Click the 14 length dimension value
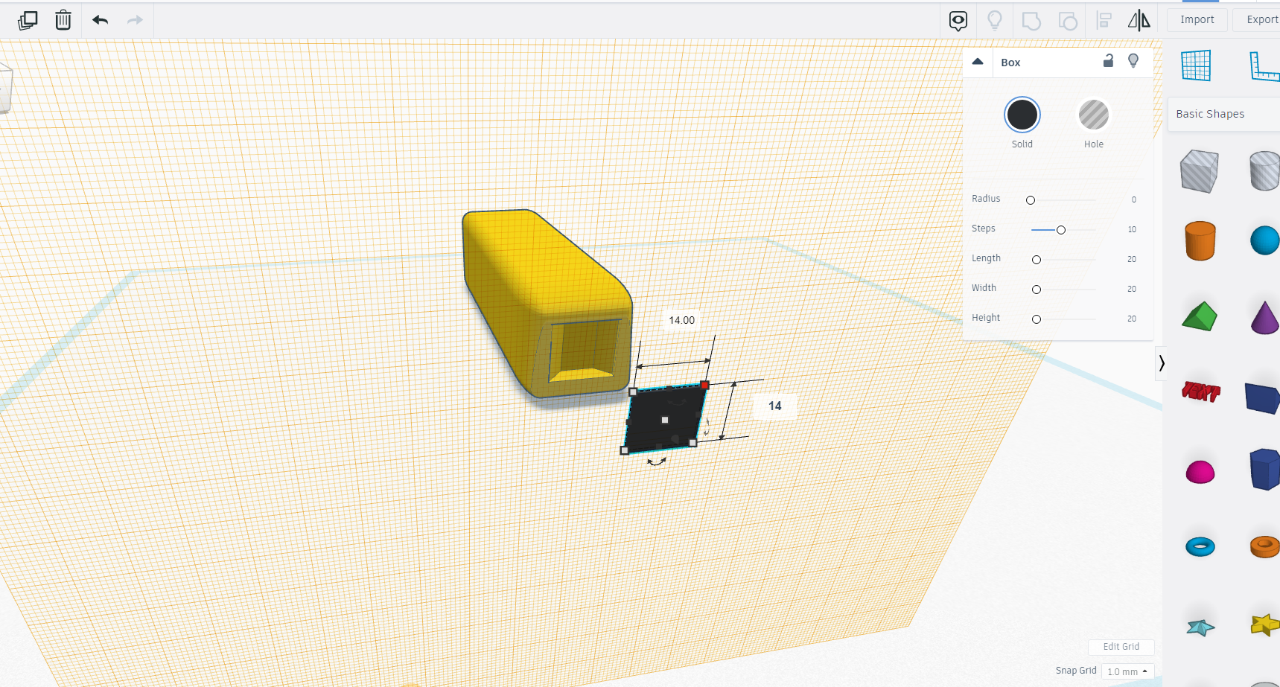This screenshot has width=1280, height=687. pos(774,406)
